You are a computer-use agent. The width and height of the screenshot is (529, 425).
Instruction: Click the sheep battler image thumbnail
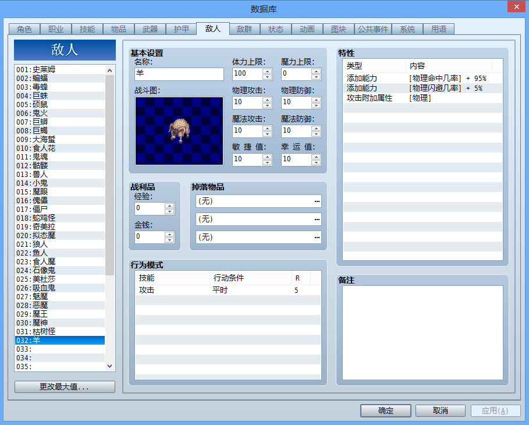tap(179, 131)
